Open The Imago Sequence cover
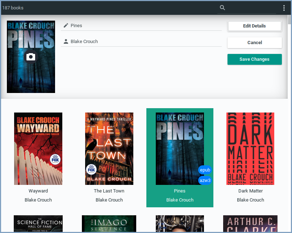 109,224
